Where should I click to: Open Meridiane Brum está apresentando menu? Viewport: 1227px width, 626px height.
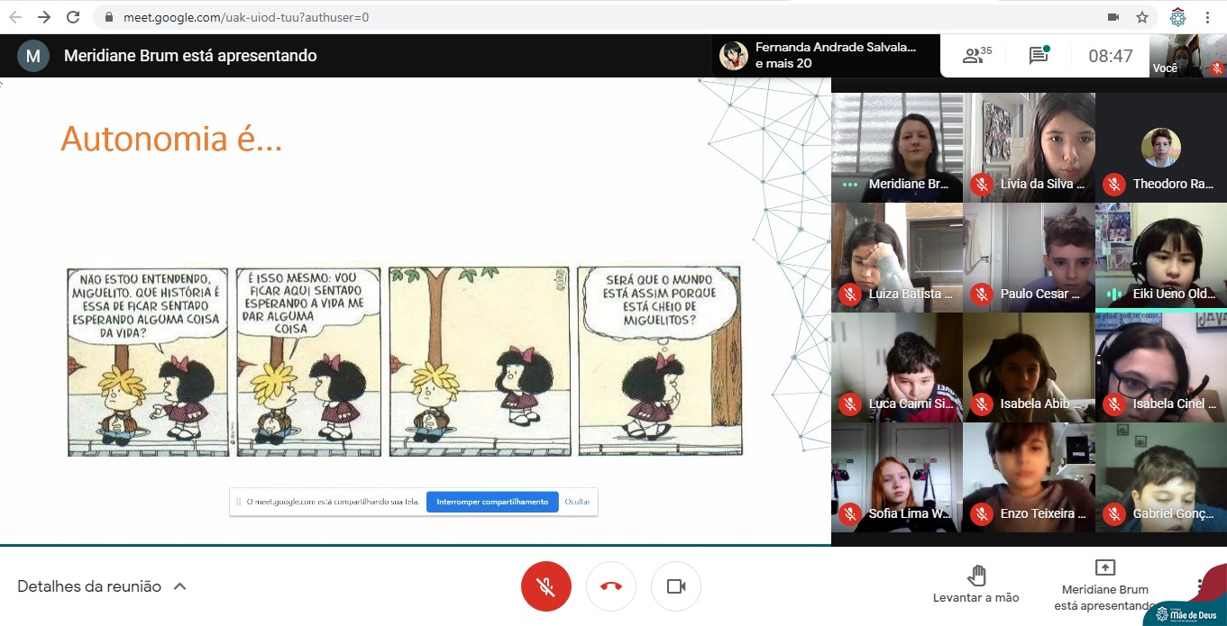point(1104,585)
